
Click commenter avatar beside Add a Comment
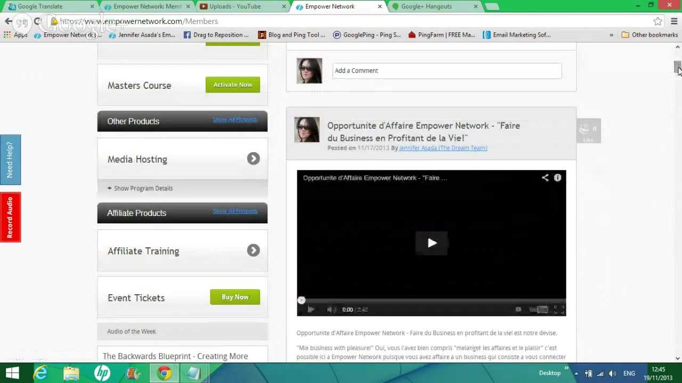pos(310,71)
